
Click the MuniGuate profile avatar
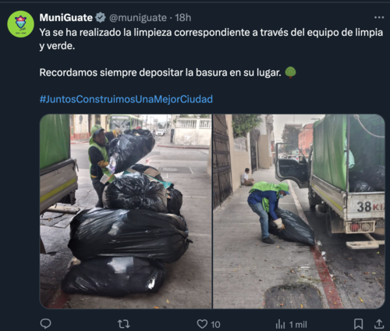click(x=21, y=24)
